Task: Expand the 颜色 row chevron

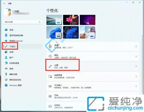Action: [x=136, y=56]
